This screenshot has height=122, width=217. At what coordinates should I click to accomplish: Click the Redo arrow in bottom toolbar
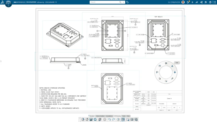[x=113, y=119]
